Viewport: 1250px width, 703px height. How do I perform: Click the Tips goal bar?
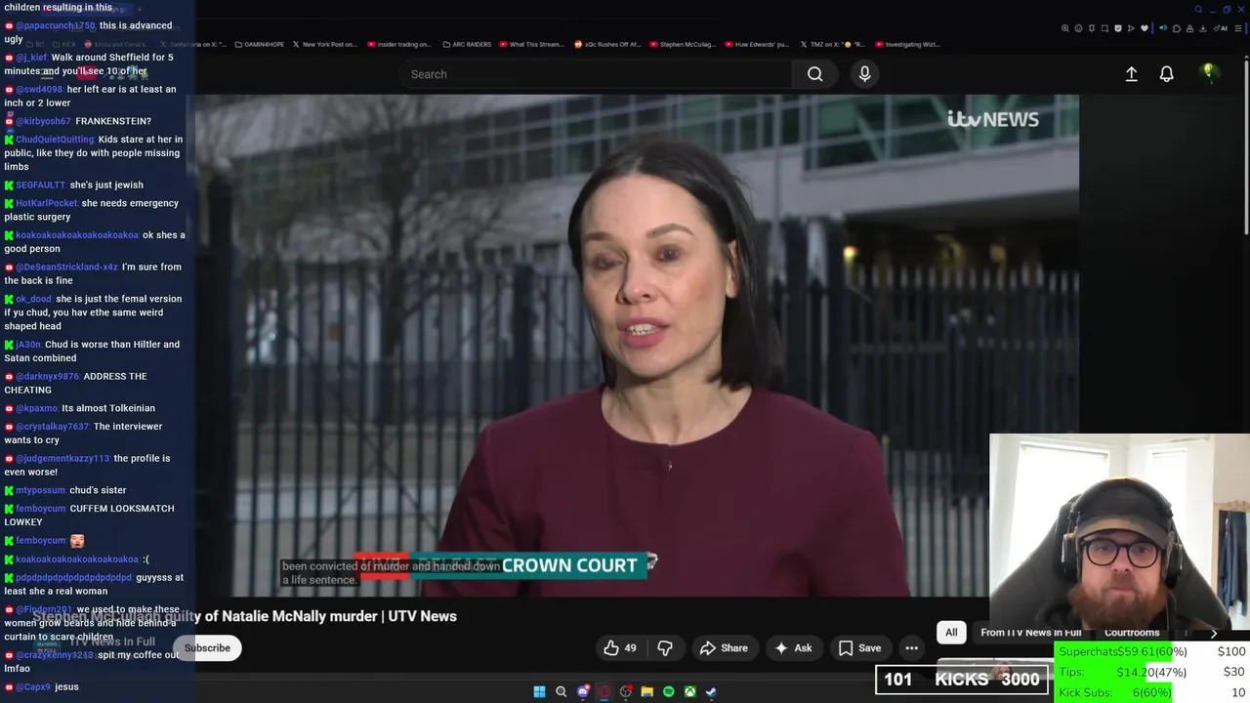tap(1151, 672)
